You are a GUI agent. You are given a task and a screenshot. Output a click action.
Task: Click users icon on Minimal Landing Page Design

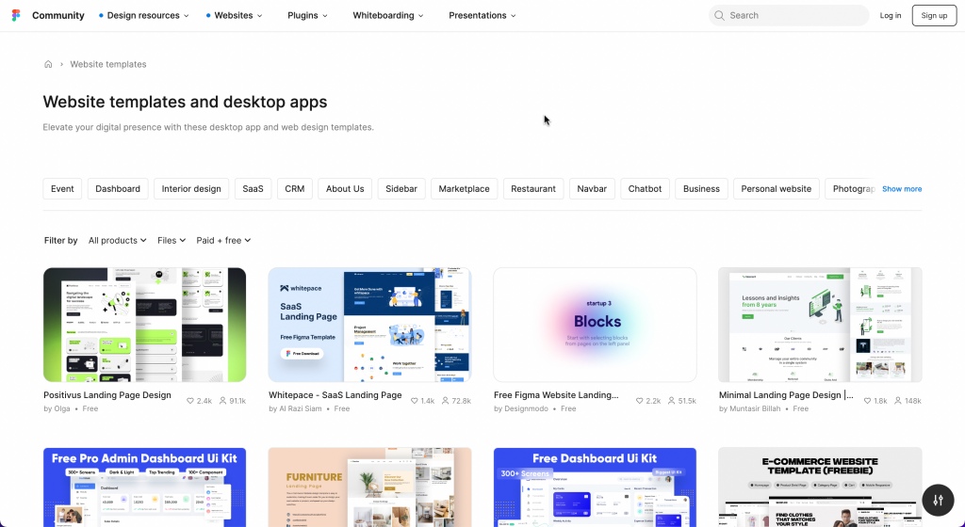898,401
